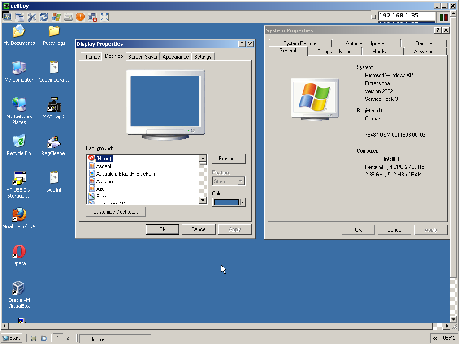The height and width of the screenshot is (344, 459).
Task: Select the Putty-logs folder icon
Action: tap(54, 35)
